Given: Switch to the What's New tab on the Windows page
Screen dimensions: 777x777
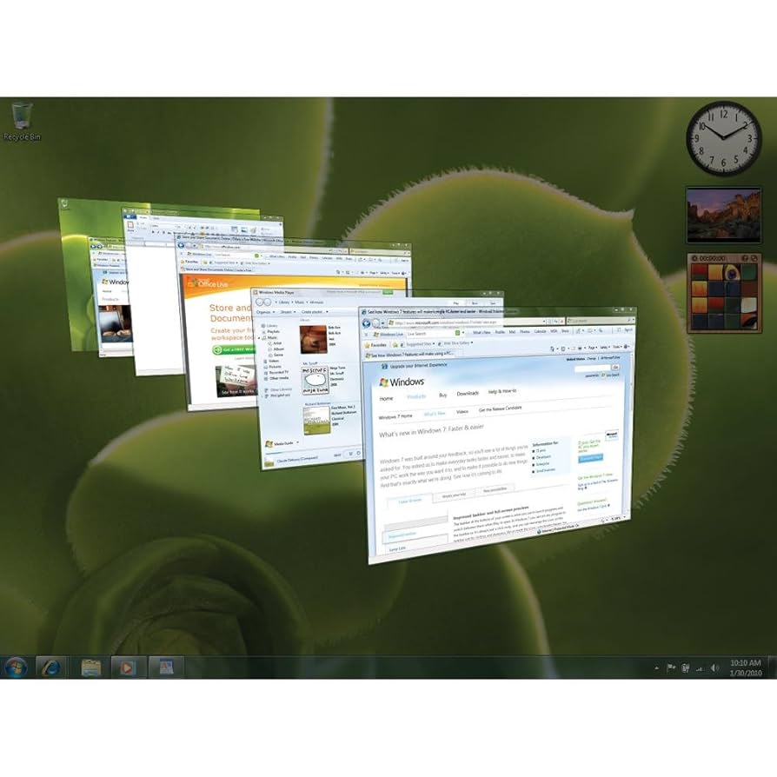Looking at the screenshot, I should (x=434, y=413).
